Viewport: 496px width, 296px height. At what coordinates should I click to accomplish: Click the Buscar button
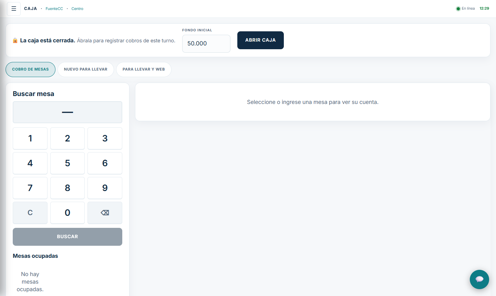tap(68, 237)
